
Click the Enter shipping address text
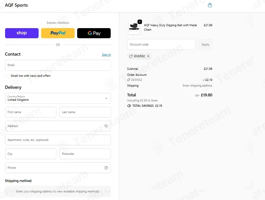197,86
